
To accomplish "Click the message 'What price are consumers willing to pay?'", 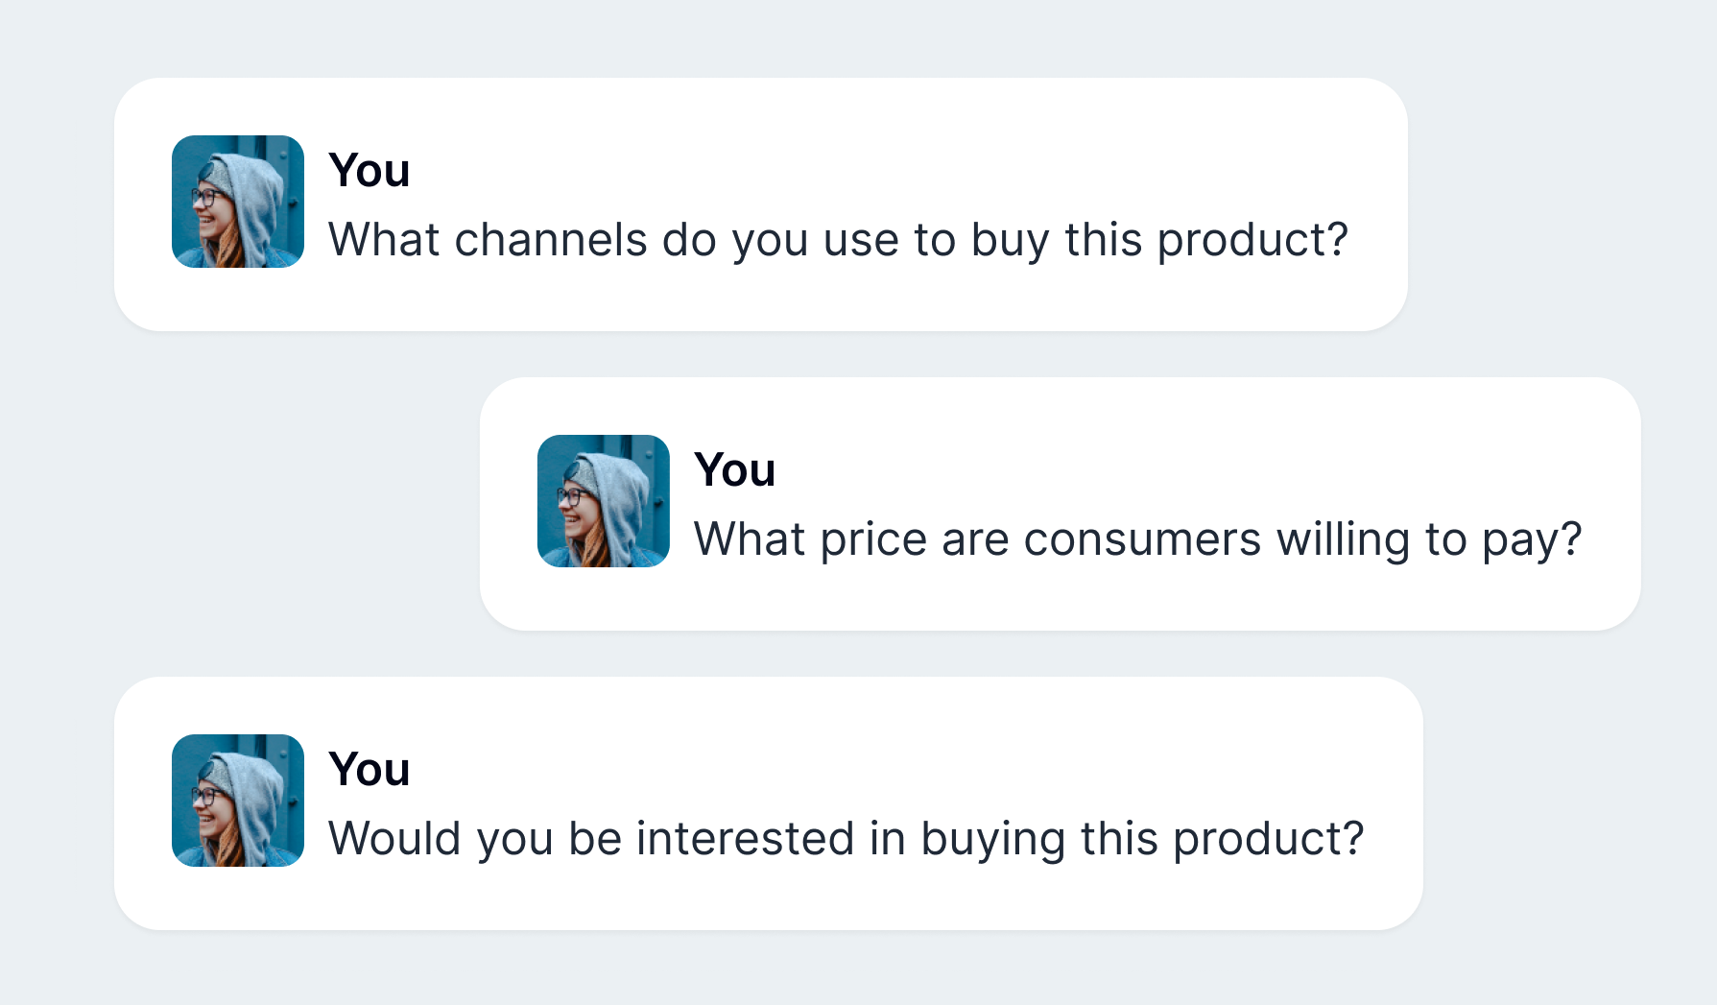I will click(1138, 539).
